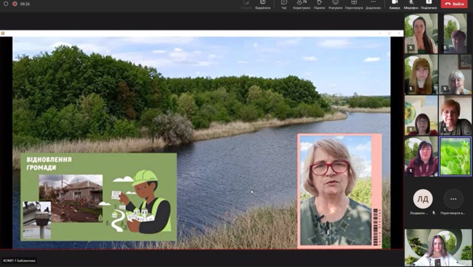The width and height of the screenshot is (473, 267).
Task: Open the Чат (chat) panel
Action: coord(284,5)
